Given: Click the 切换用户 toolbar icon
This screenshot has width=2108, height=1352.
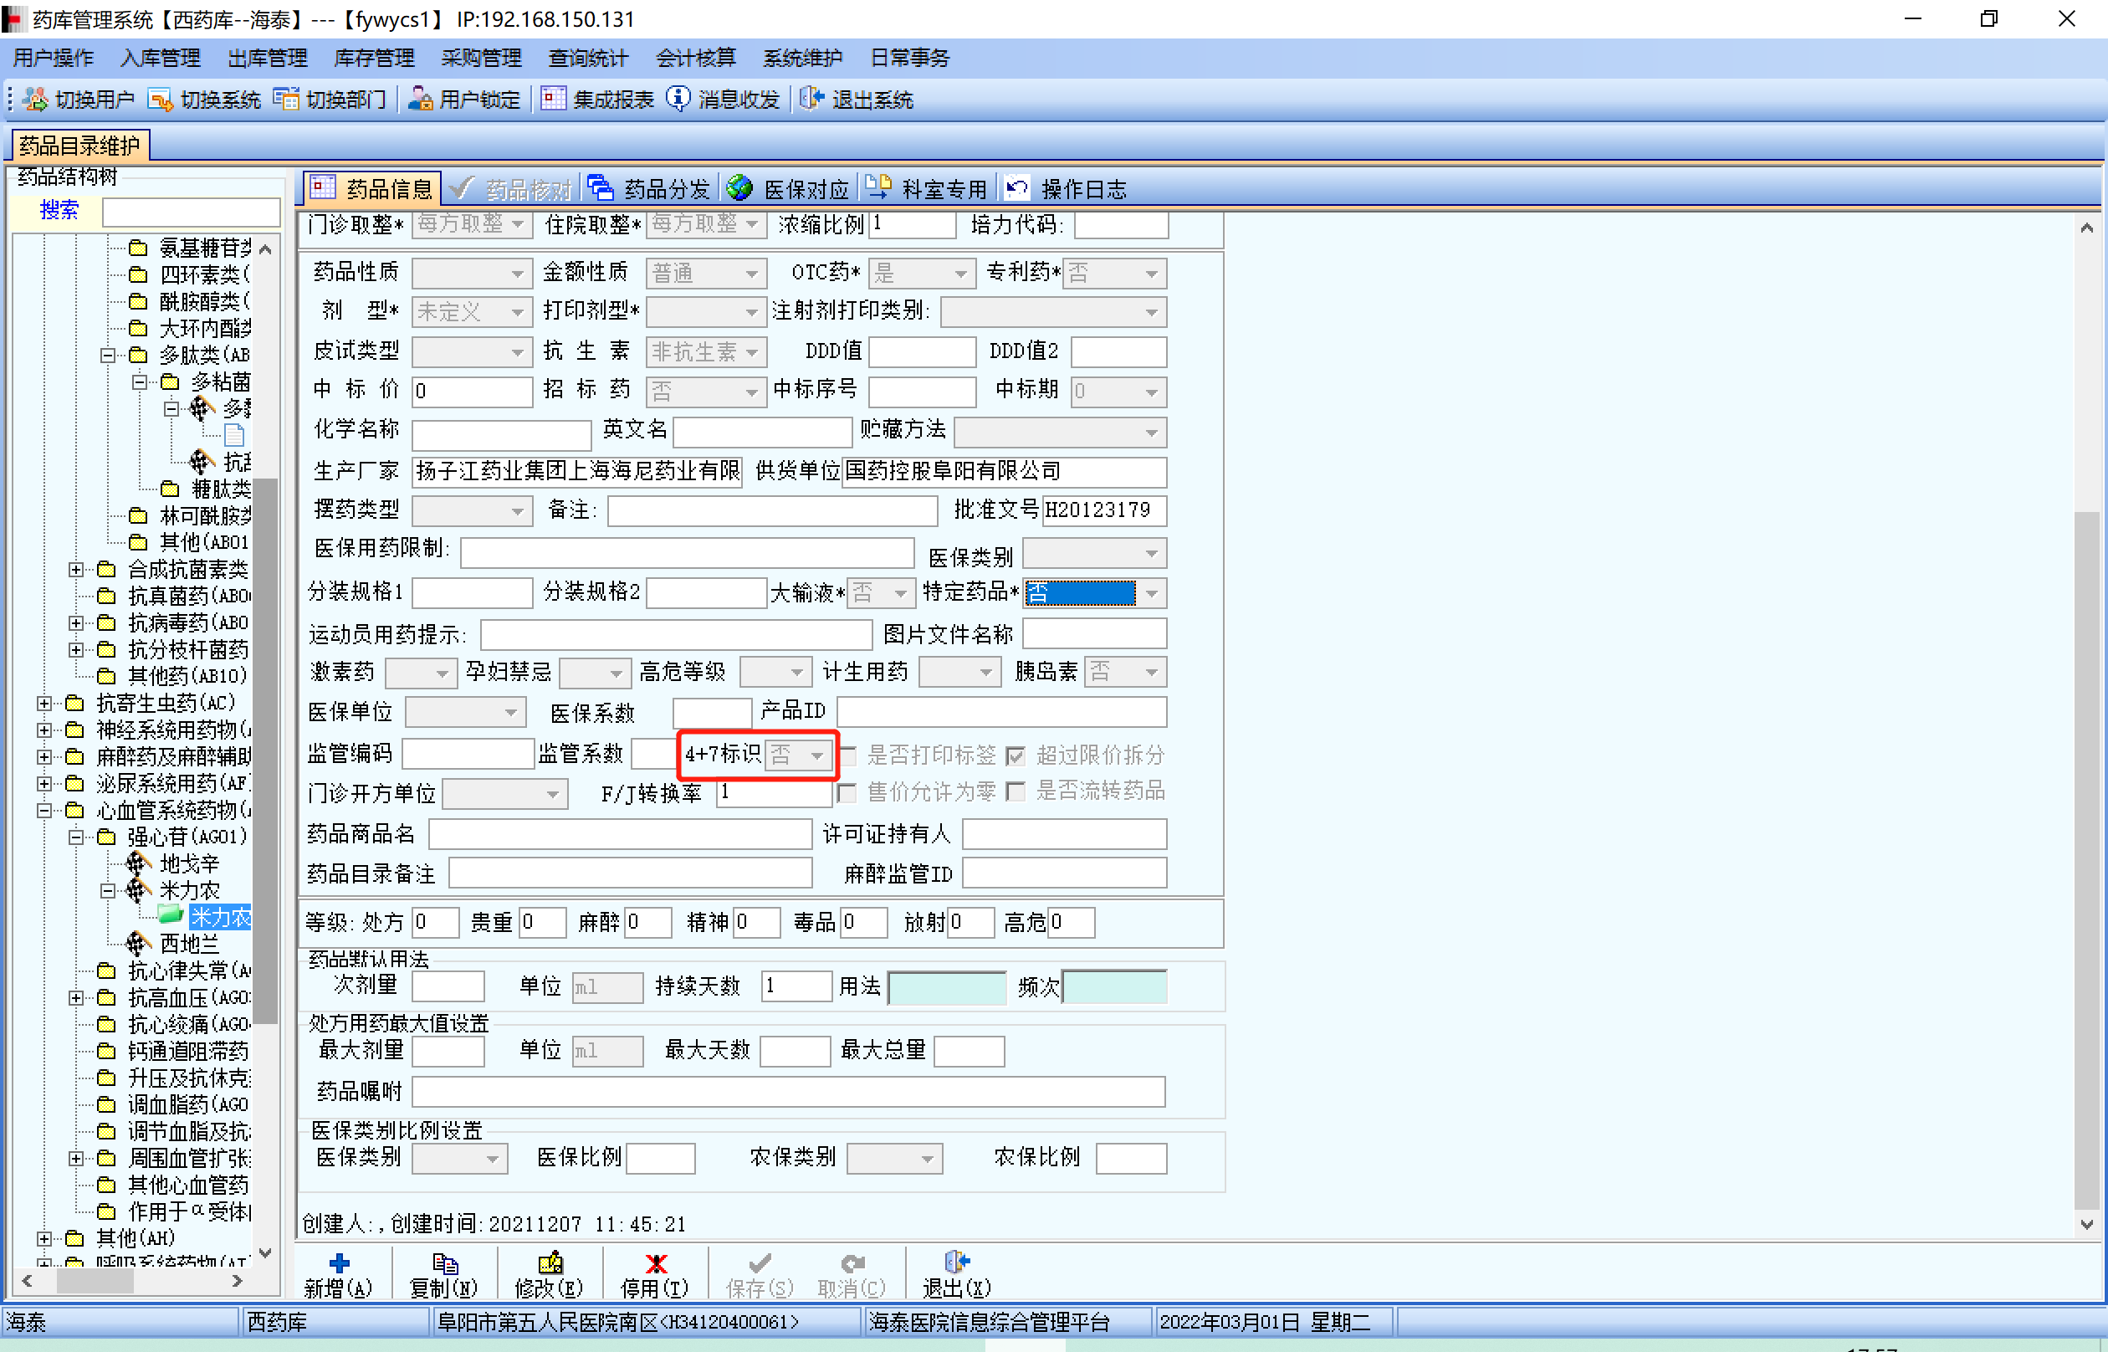Looking at the screenshot, I should tap(36, 100).
